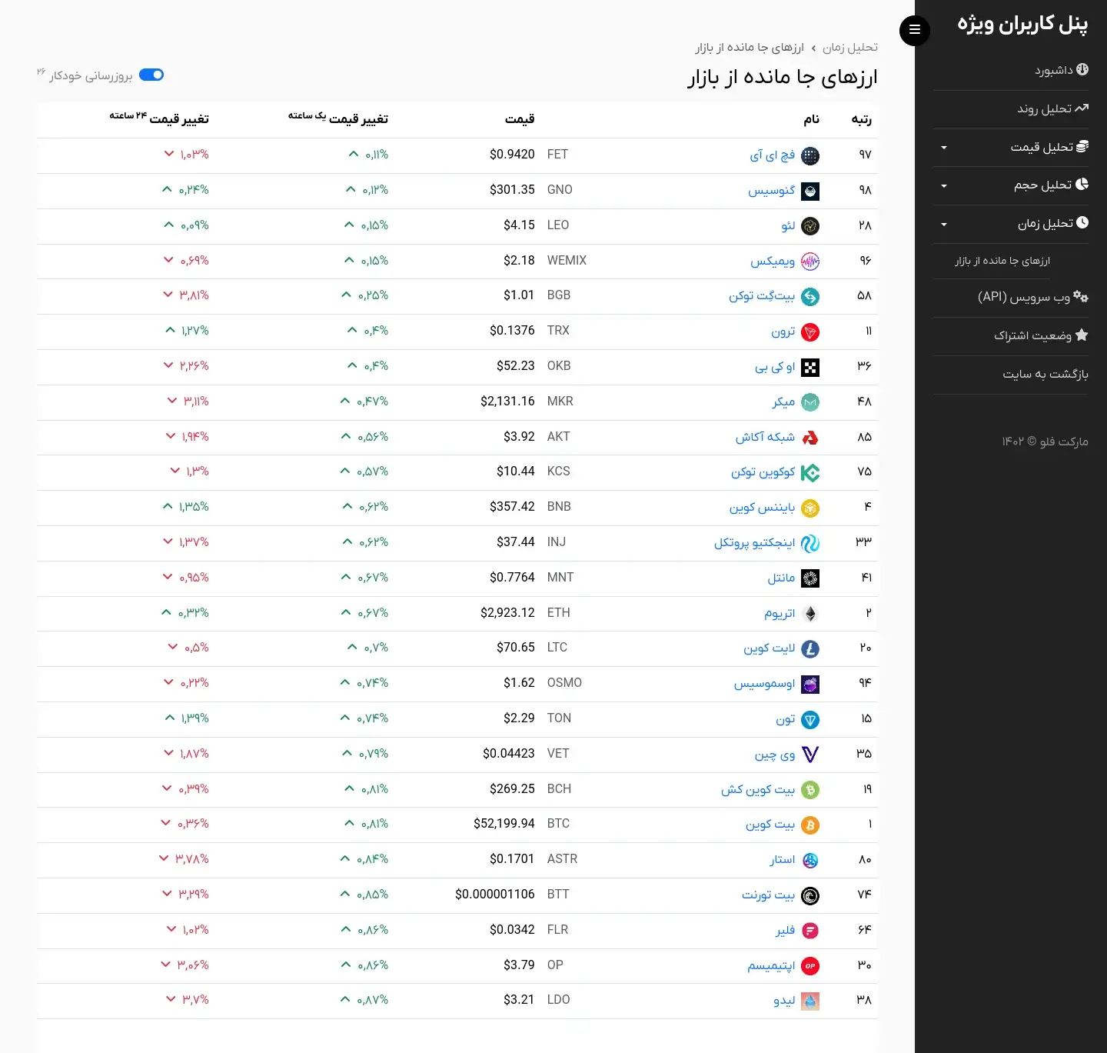This screenshot has height=1053, width=1107.
Task: Click the gears icon beside وب سرویس
Action: 1081,296
